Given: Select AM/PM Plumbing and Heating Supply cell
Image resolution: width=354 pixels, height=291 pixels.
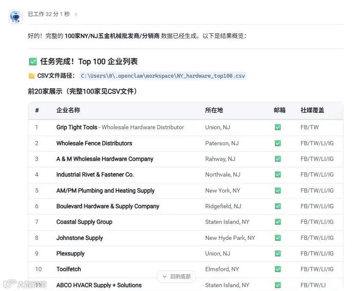Looking at the screenshot, I should [x=106, y=190].
